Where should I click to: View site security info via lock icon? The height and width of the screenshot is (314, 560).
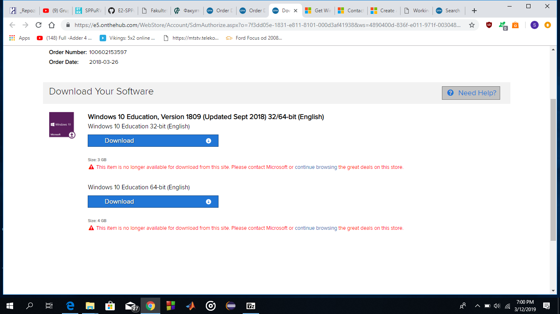(x=67, y=25)
